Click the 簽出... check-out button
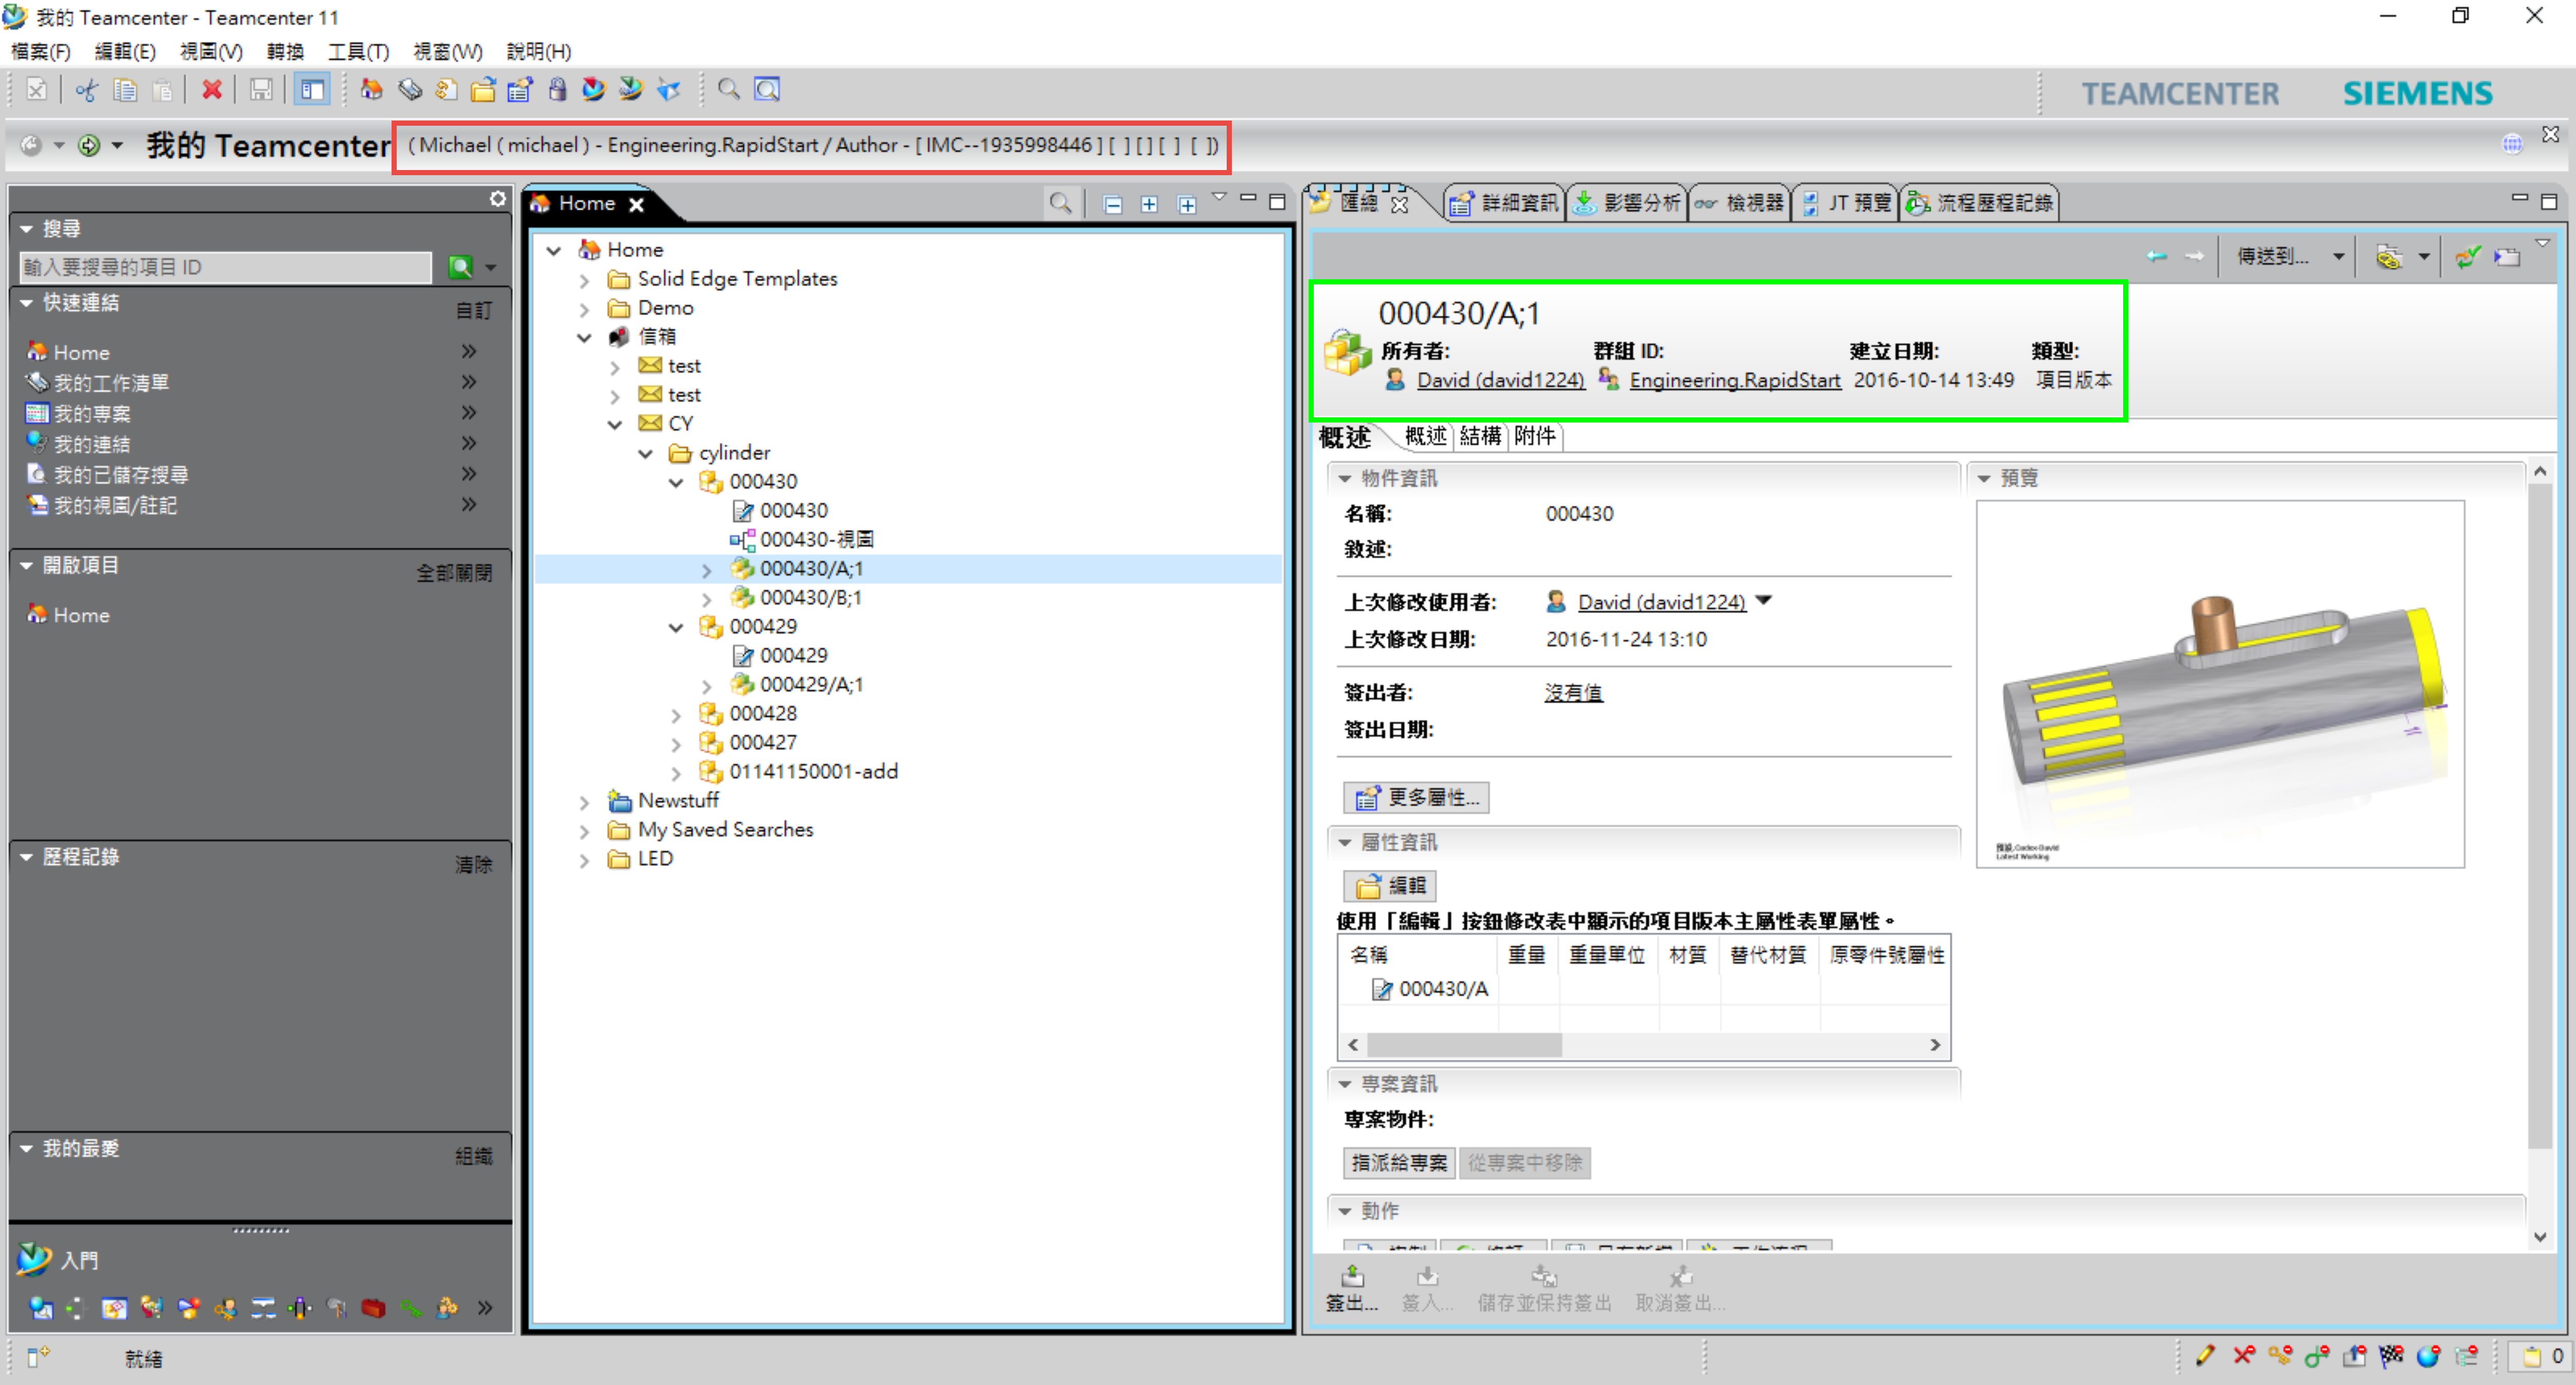Viewport: 2576px width, 1385px height. [x=1352, y=1288]
